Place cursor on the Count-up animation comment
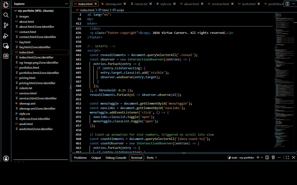The width and height of the screenshot is (297, 185). pos(152,135)
